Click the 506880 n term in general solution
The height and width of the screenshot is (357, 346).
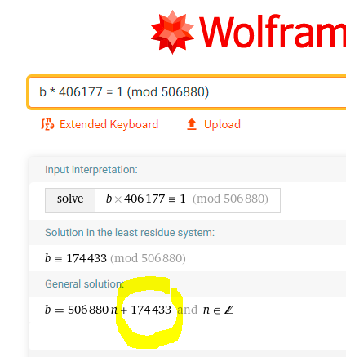coord(93,310)
